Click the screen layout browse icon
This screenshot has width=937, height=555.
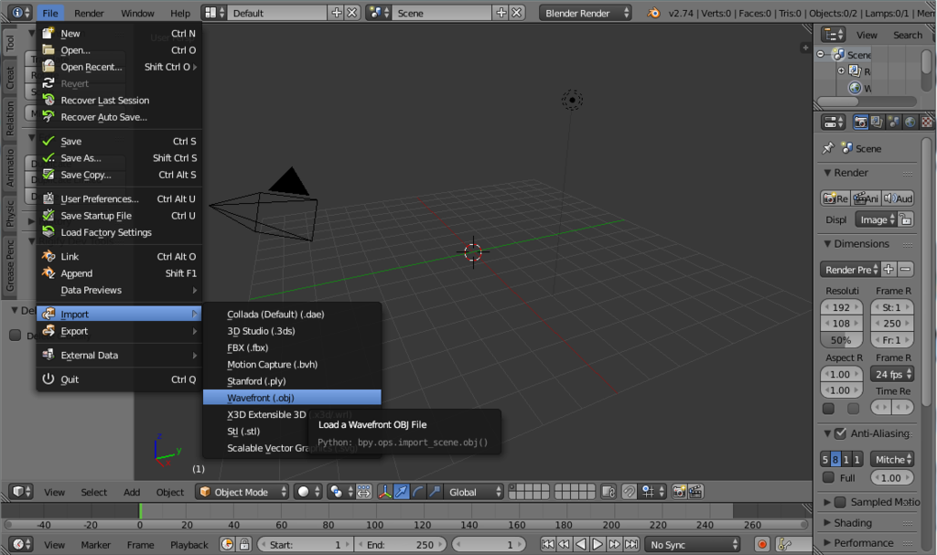pyautogui.click(x=213, y=13)
